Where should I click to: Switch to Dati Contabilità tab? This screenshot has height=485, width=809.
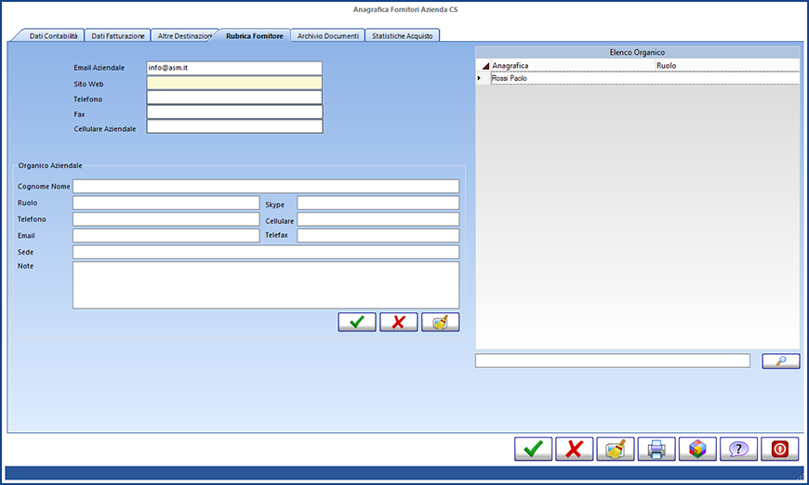(x=53, y=35)
